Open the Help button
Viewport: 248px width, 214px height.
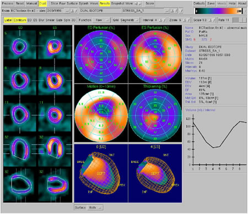232,3
